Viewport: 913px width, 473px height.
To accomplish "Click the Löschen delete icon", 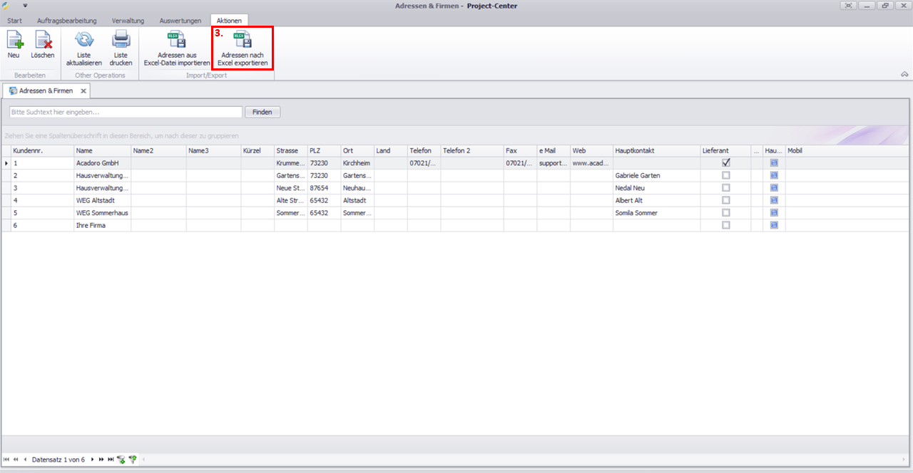I will point(43,44).
